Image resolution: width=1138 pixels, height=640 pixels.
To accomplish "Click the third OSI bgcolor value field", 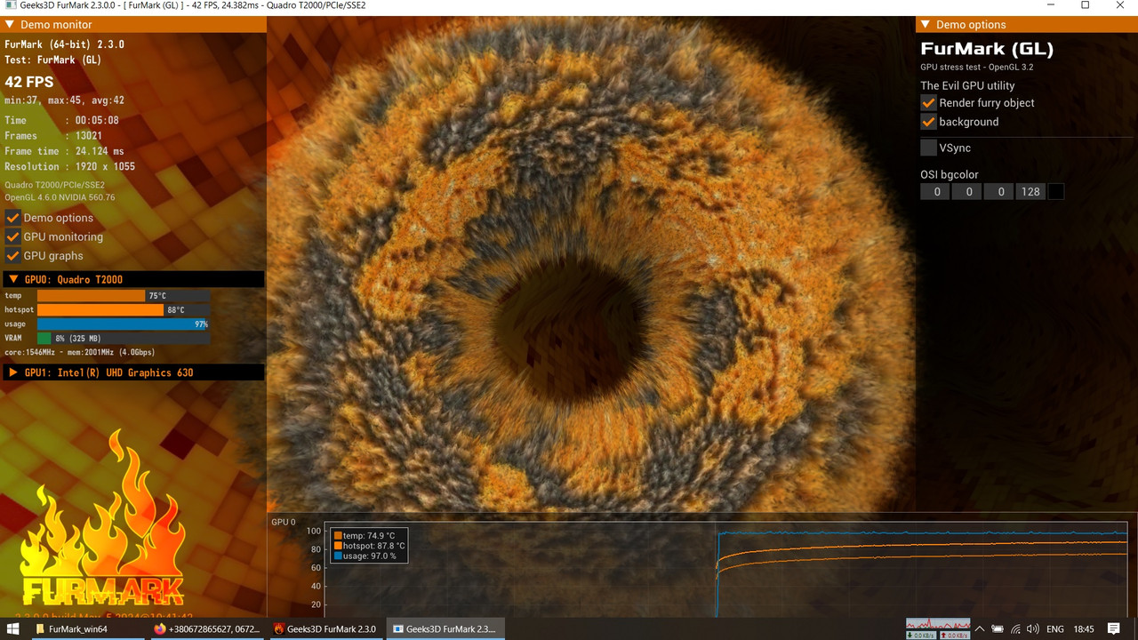I will tap(998, 191).
